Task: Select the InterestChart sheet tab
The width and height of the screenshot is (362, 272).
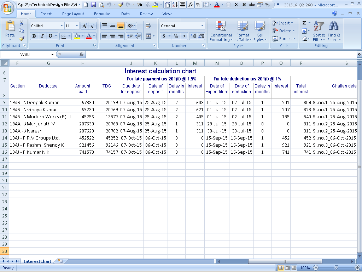Action: click(x=37, y=261)
